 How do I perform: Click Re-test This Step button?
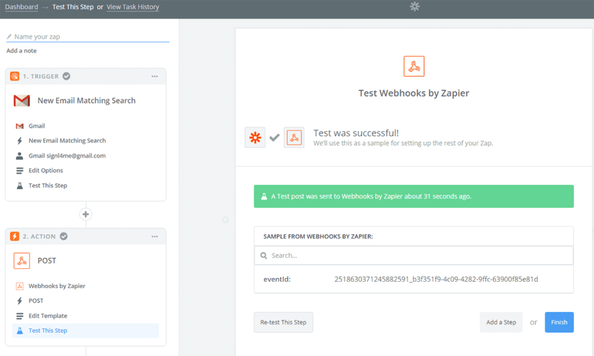[283, 322]
